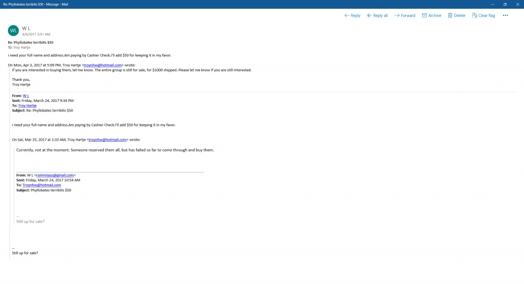This screenshot has height=284, width=524.
Task: Open the more actions ellipsis menu
Action: pyautogui.click(x=505, y=15)
